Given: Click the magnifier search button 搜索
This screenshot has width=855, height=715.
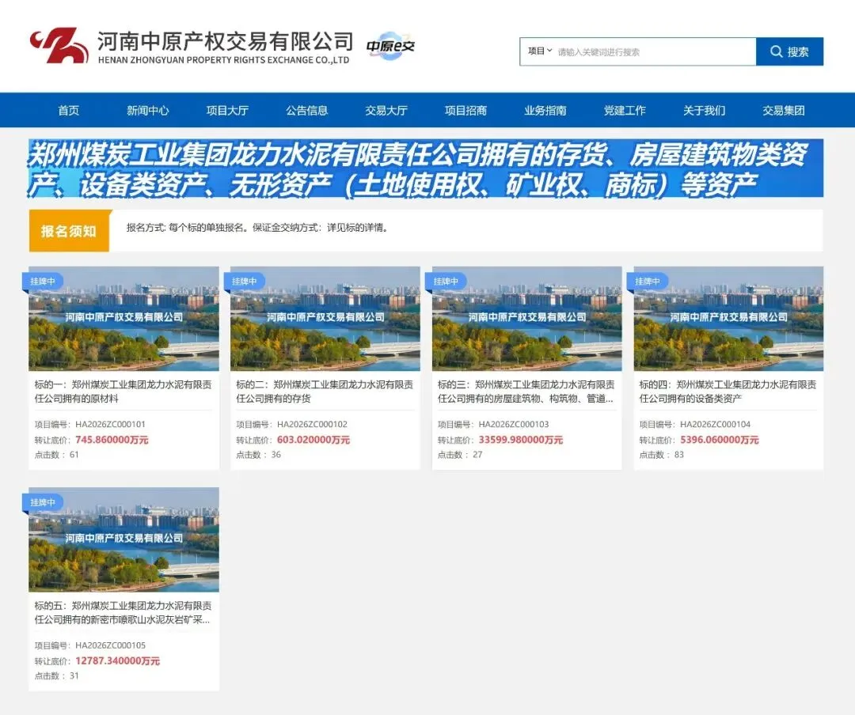Looking at the screenshot, I should point(789,51).
